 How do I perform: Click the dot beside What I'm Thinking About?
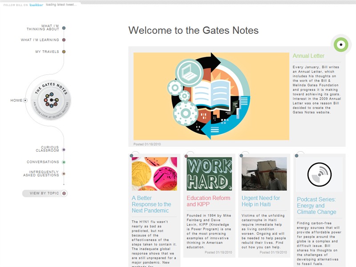(x=64, y=28)
